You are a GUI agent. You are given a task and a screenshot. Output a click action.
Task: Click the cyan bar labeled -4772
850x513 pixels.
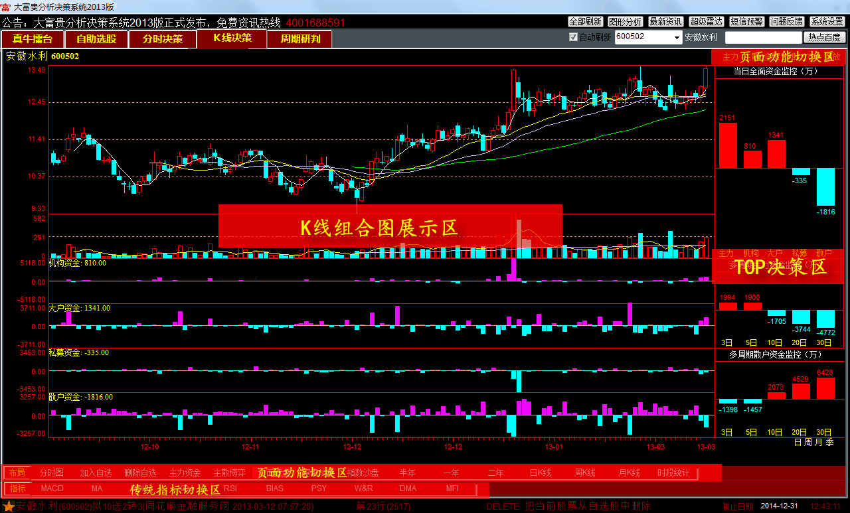(x=825, y=319)
